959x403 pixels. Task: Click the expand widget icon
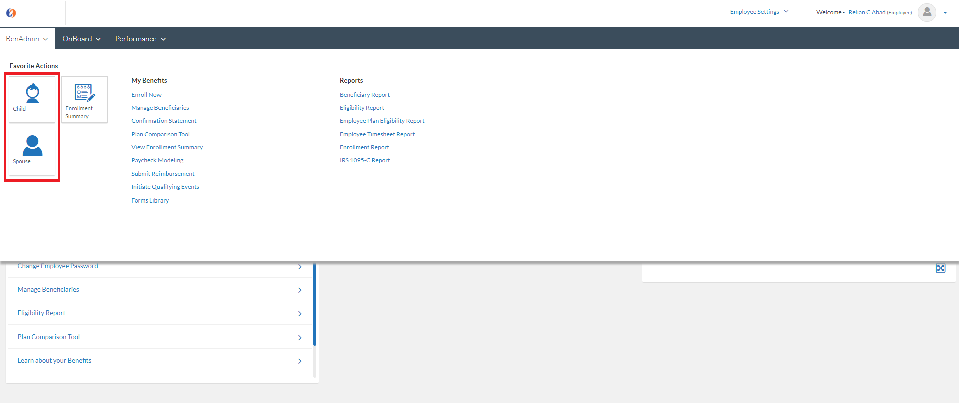pos(940,268)
